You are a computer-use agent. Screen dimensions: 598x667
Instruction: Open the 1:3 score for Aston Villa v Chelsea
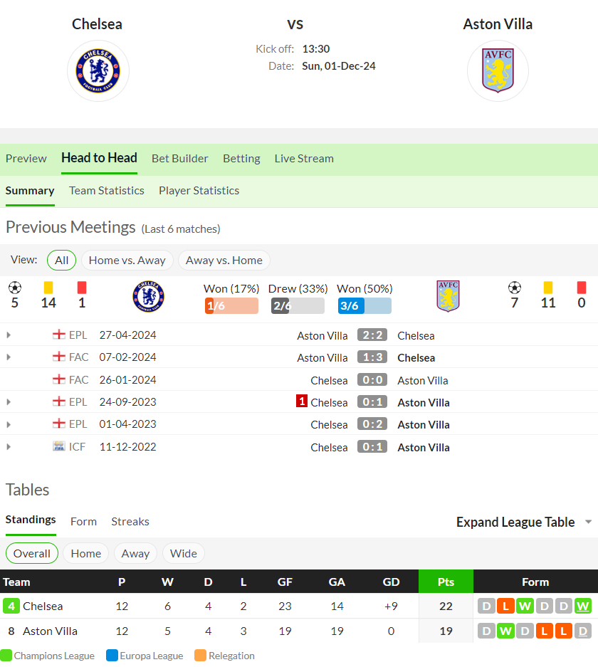tap(372, 357)
